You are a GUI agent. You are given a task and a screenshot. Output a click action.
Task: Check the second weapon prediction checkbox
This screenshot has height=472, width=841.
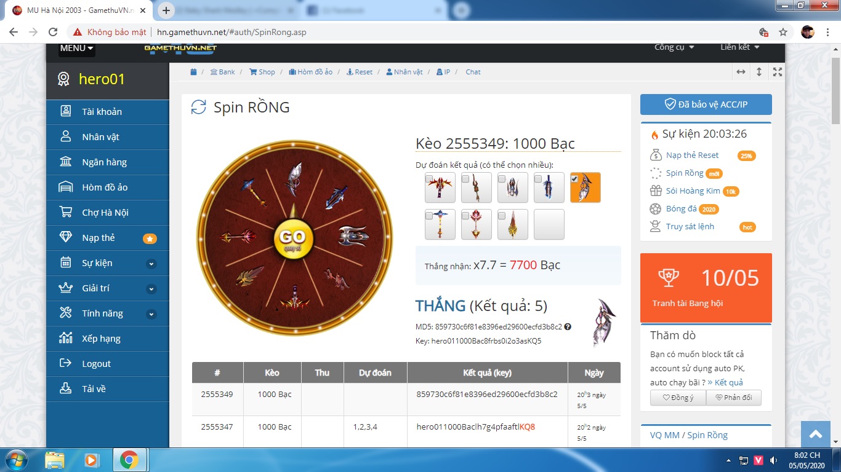[x=465, y=179]
